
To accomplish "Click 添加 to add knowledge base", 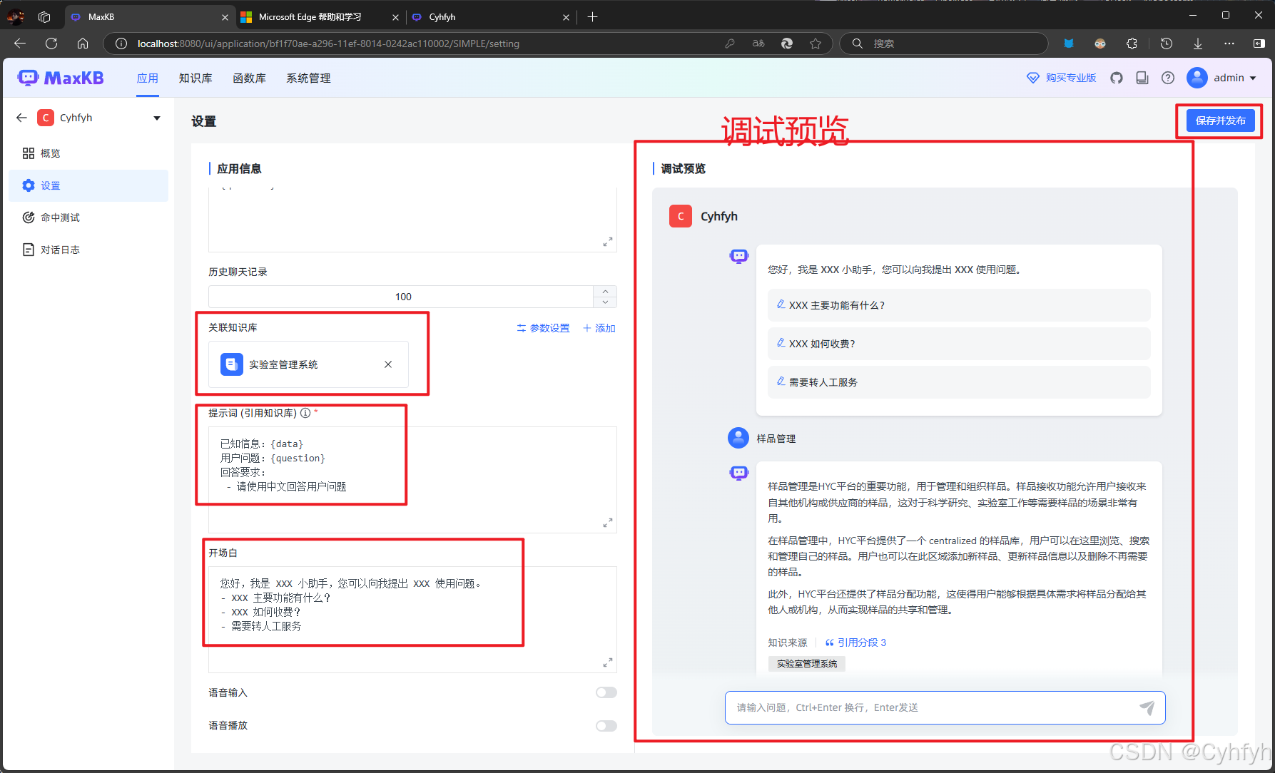I will [599, 328].
